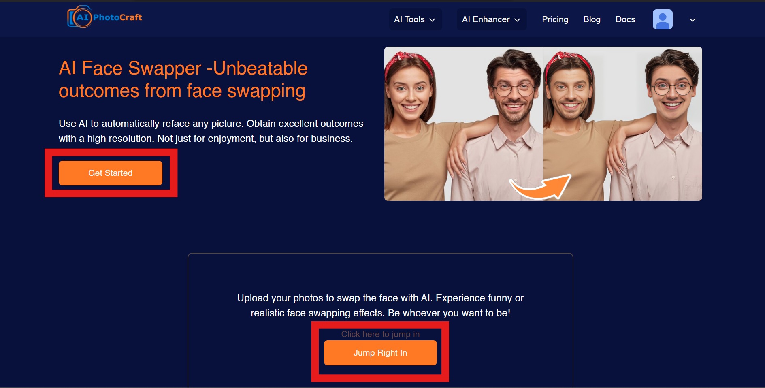Click the 'Use AI to automatically reface' paragraph
The image size is (765, 388).
pyautogui.click(x=211, y=131)
